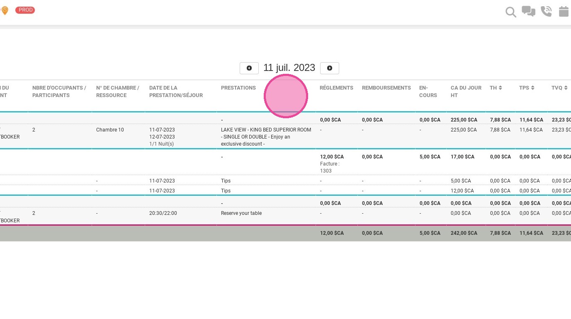This screenshot has width=571, height=319.
Task: Click the 1/1 Nuit(s) label
Action: [x=161, y=144]
